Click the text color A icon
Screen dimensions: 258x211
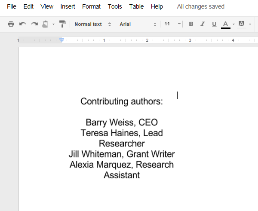click(x=226, y=25)
